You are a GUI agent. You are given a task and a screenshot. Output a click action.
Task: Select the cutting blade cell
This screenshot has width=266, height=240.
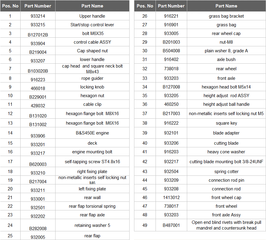pyautogui.click(x=226, y=143)
